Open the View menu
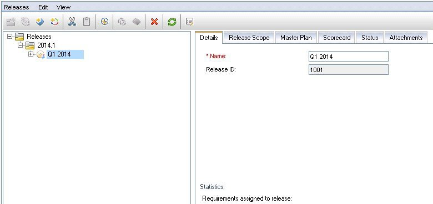Screen dimensions: 433x204 [x=63, y=7]
